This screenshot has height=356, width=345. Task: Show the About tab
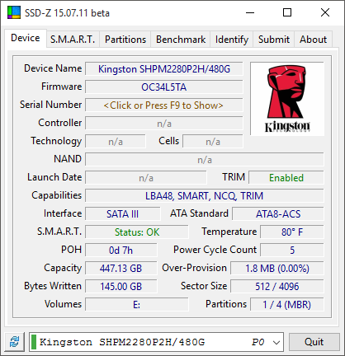coord(313,40)
